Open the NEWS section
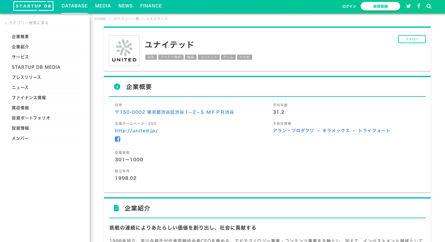This screenshot has width=445, height=242. [x=125, y=6]
